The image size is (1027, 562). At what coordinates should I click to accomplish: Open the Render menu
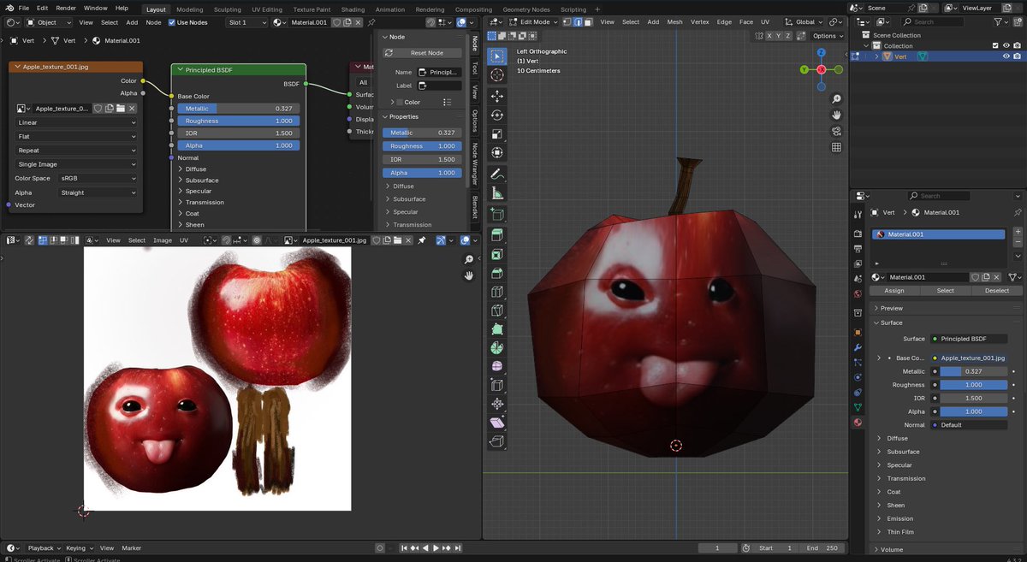[66, 8]
